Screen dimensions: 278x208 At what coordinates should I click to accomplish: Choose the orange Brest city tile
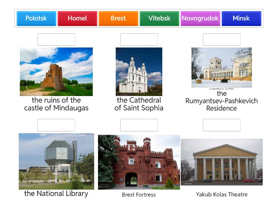[118, 18]
